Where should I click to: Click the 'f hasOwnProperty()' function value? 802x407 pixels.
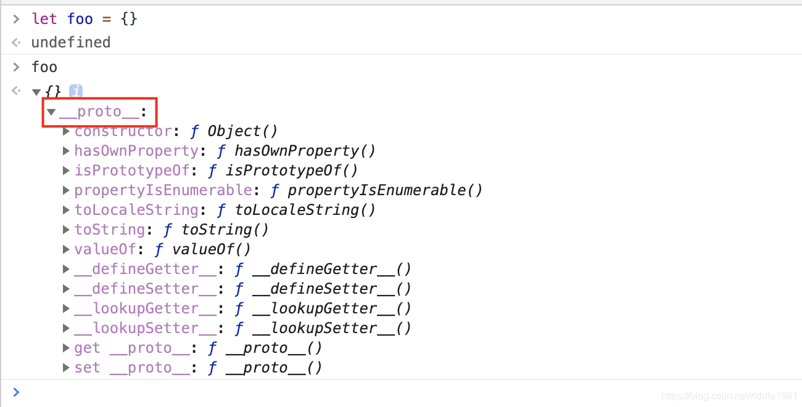pyautogui.click(x=296, y=151)
